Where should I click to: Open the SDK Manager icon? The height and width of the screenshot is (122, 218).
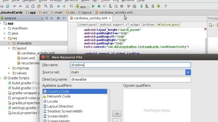coord(153,6)
